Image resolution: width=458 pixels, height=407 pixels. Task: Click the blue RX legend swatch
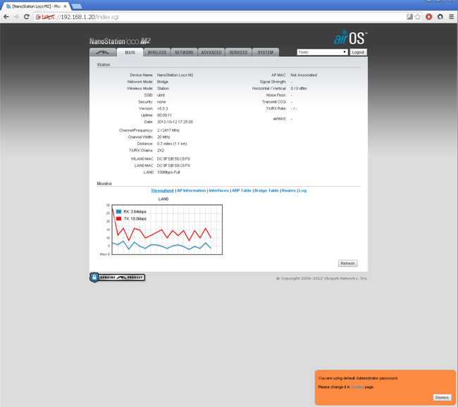pyautogui.click(x=118, y=212)
